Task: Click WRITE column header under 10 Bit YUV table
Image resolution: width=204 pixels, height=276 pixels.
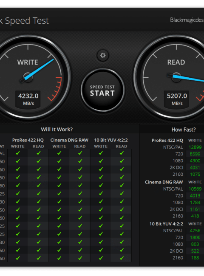Action: [101, 146]
